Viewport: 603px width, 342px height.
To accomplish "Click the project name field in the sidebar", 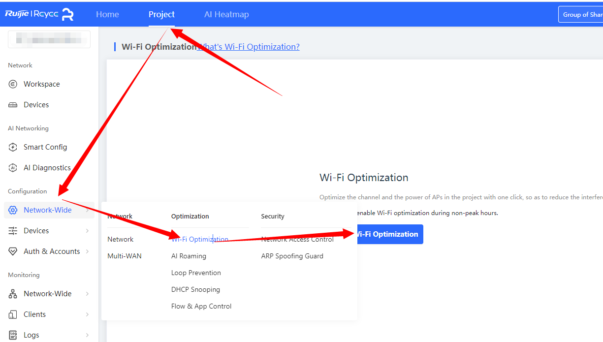I will (x=49, y=39).
